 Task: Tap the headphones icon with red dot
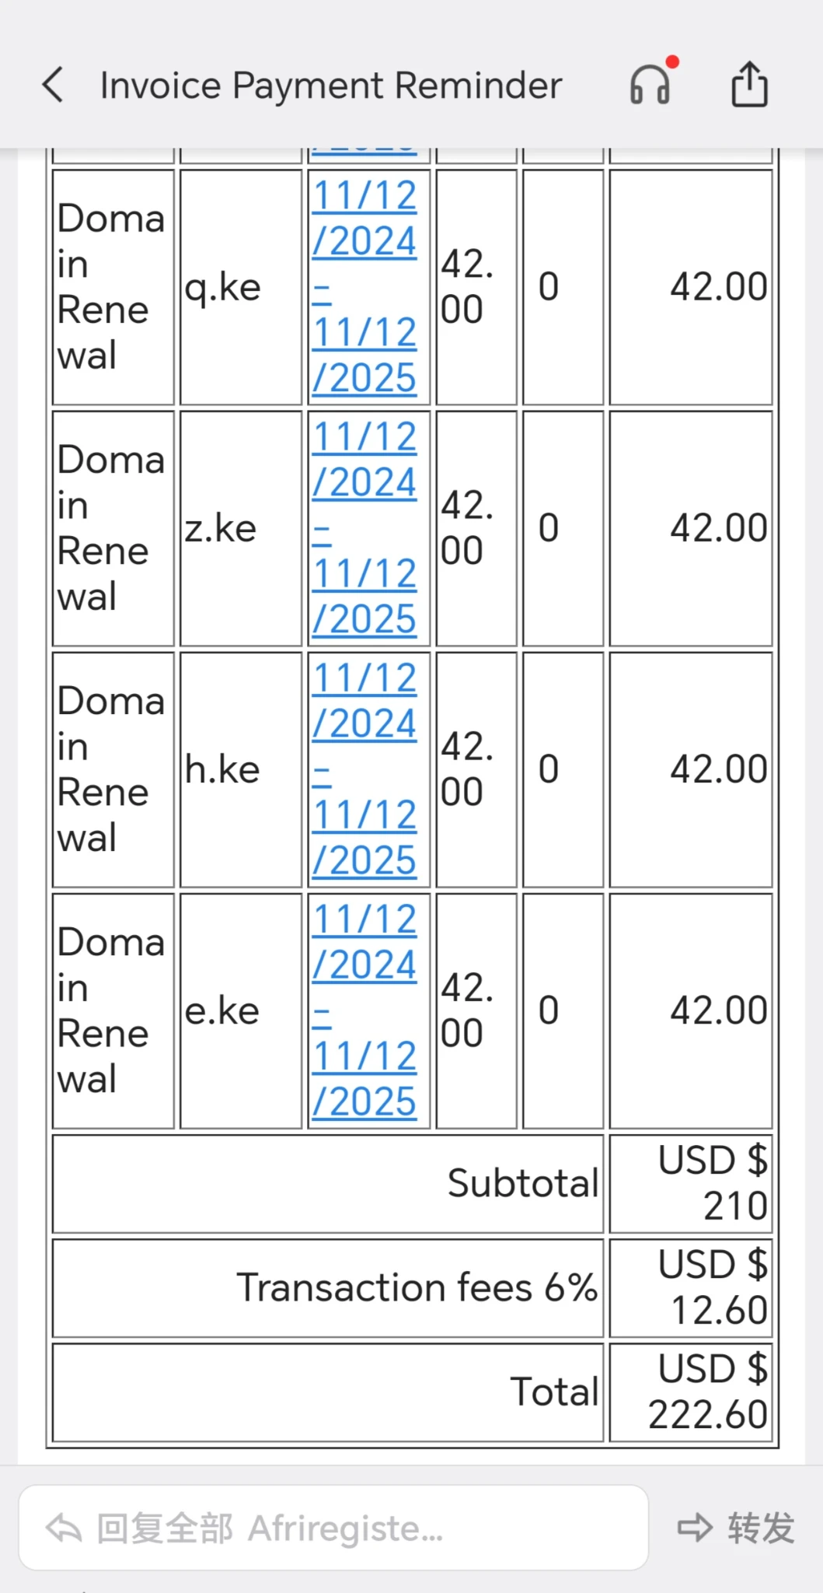[650, 83]
